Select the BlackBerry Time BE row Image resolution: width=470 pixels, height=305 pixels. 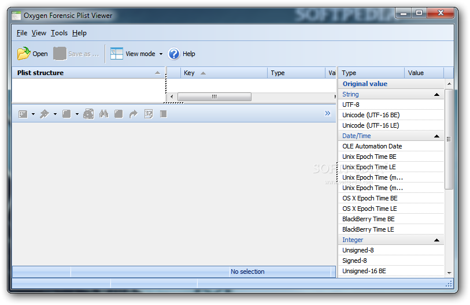point(391,219)
